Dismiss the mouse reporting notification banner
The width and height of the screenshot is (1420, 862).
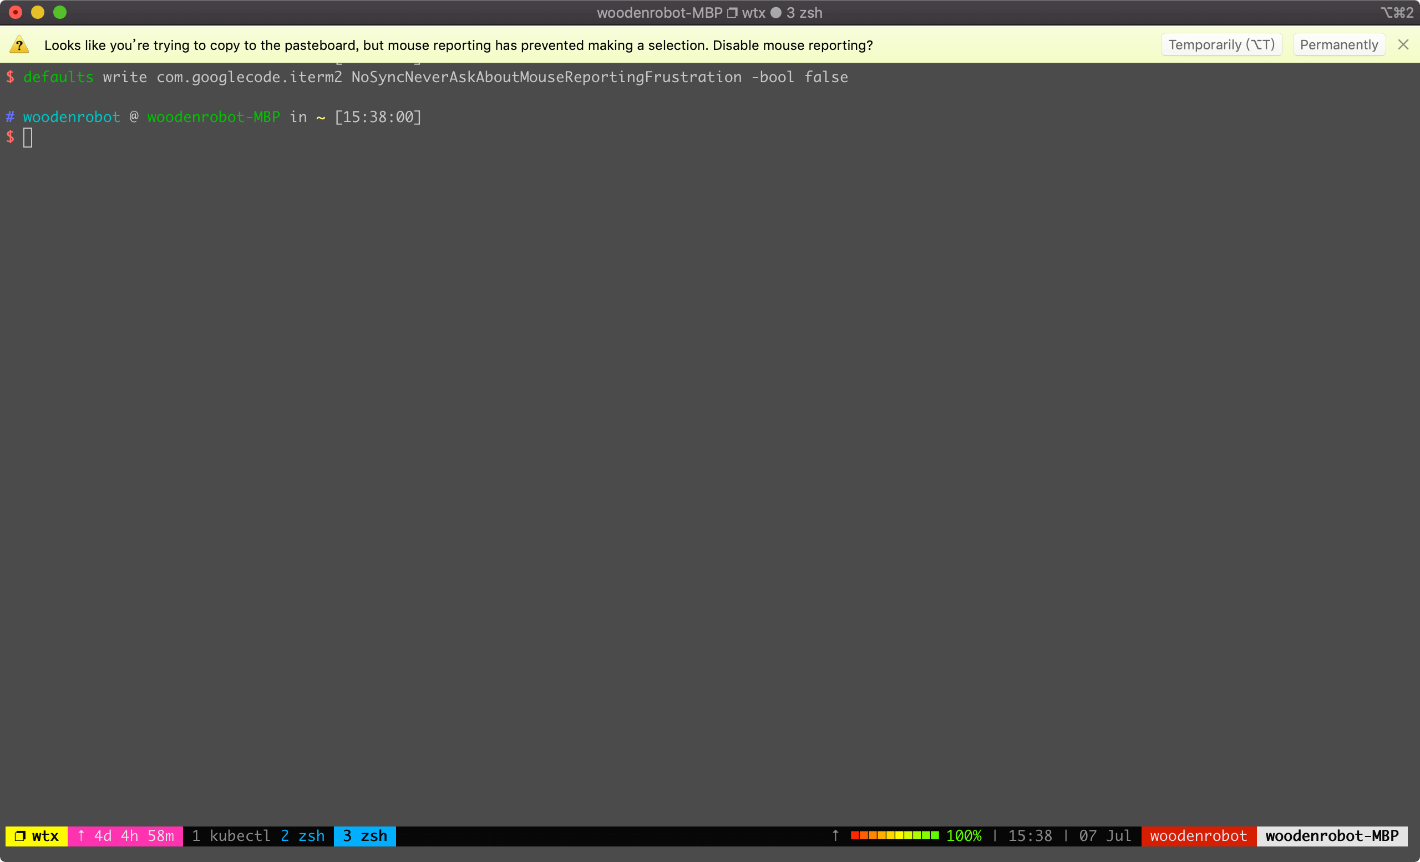tap(1404, 44)
